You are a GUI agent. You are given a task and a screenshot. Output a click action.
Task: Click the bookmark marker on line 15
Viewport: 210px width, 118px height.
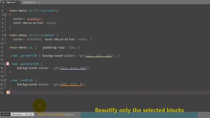click(x=8, y=64)
